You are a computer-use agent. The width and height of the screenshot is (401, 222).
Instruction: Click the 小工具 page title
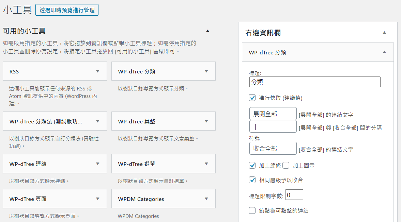(17, 10)
